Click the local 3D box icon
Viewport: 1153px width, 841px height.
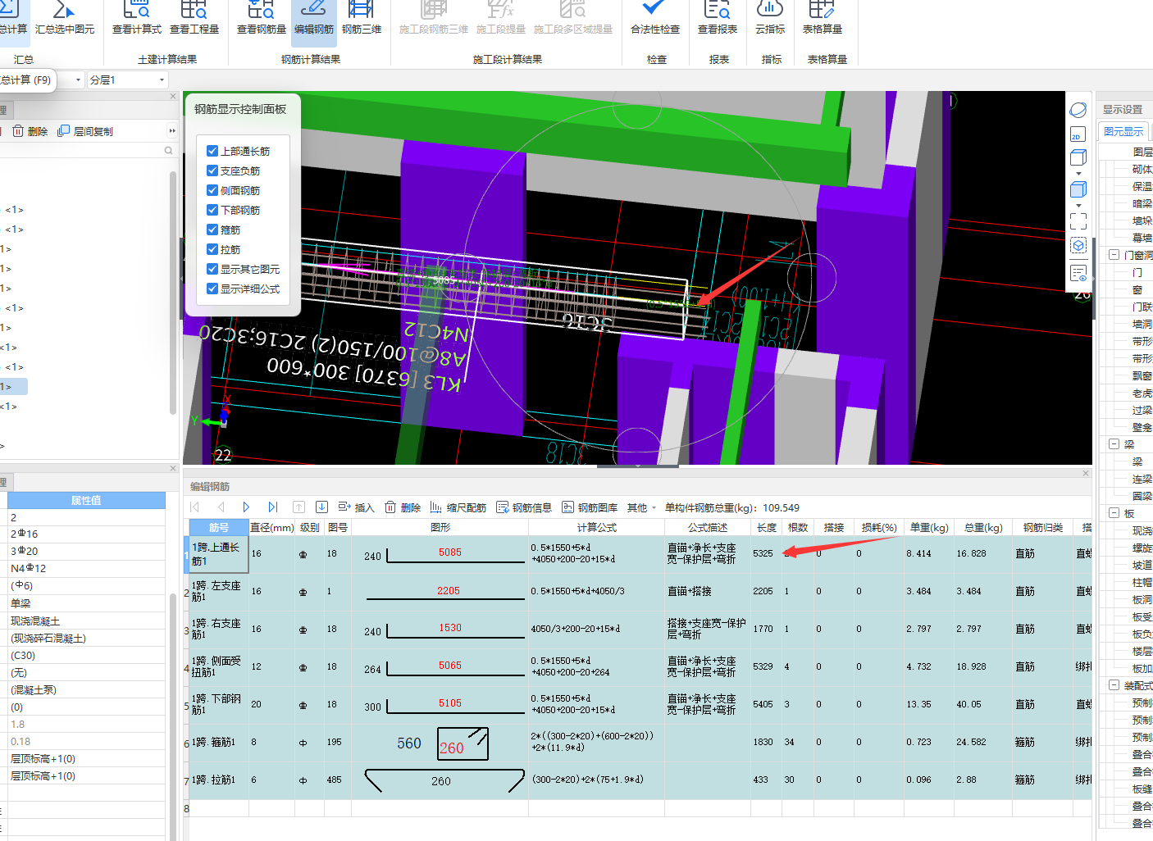tap(1078, 245)
